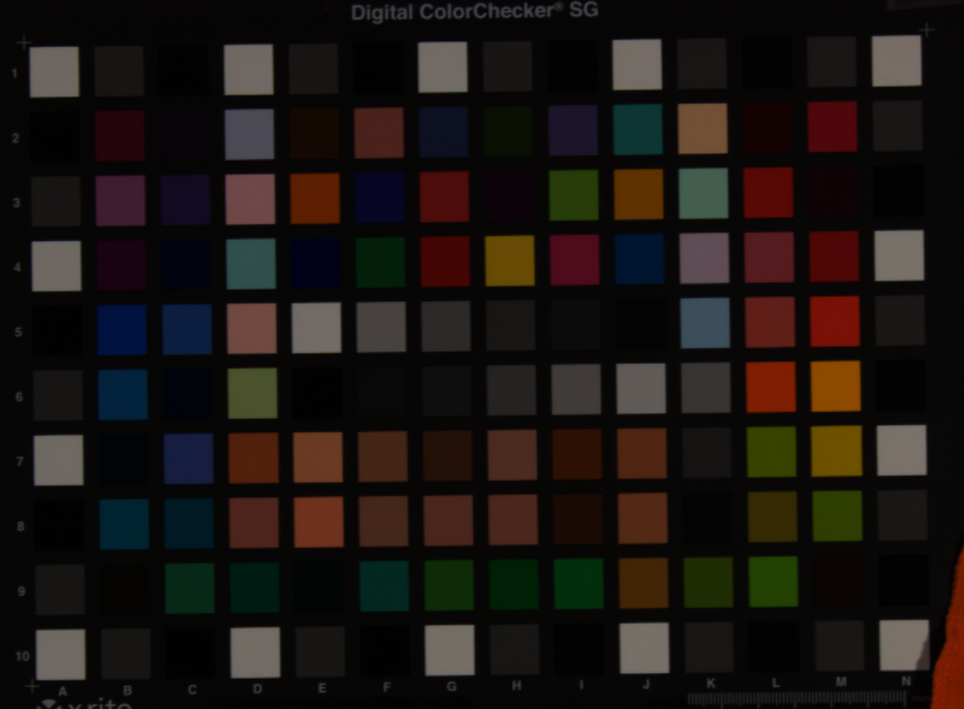This screenshot has height=709, width=964.
Task: Click the mint green patch at K3
Action: click(x=703, y=193)
